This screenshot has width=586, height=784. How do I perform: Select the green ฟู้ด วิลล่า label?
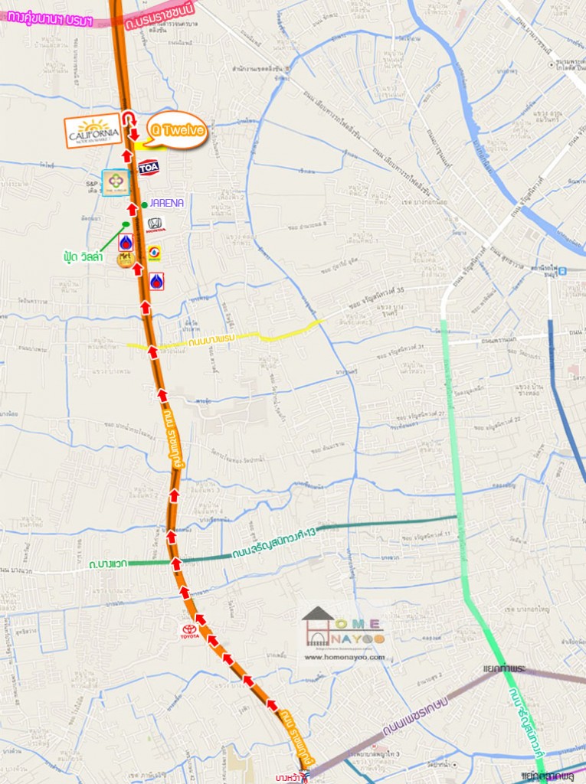click(83, 257)
